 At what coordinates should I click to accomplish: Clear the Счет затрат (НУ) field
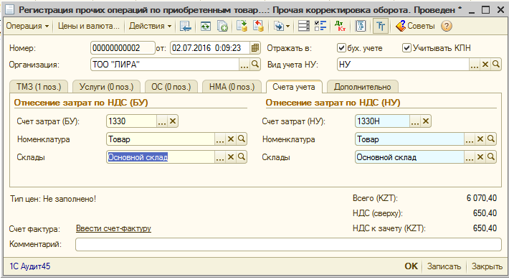point(426,121)
